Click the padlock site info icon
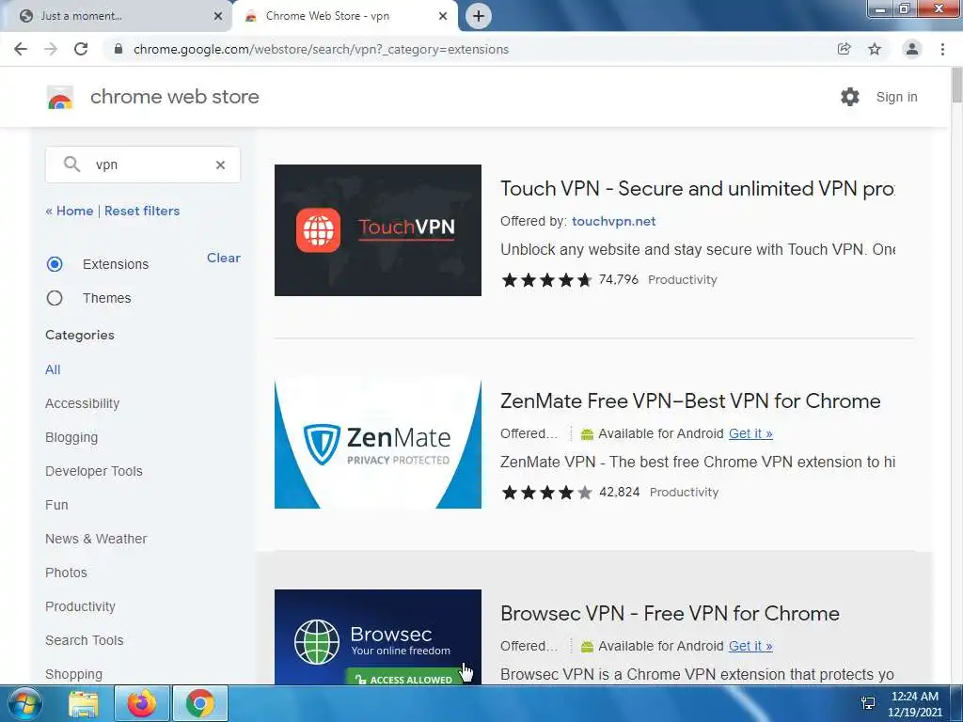 (x=118, y=49)
